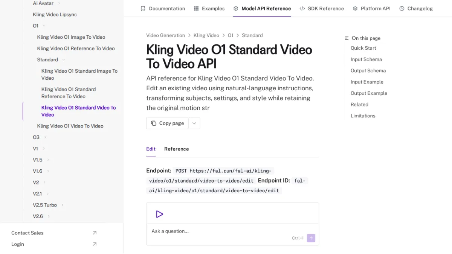Jump to Output Schema section

(368, 71)
